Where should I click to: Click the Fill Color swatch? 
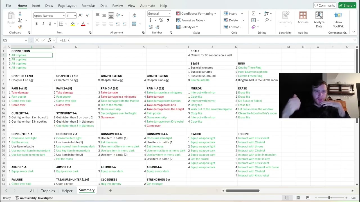pyautogui.click(x=73, y=24)
